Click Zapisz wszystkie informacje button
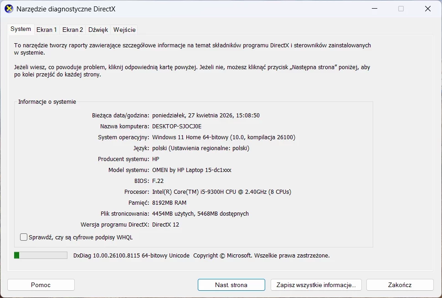Screen dimensions: 442x298 316,285
